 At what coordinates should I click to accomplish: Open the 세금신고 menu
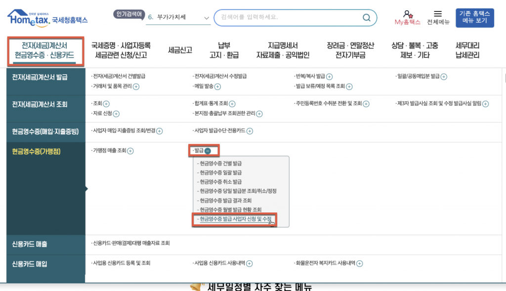tap(180, 50)
